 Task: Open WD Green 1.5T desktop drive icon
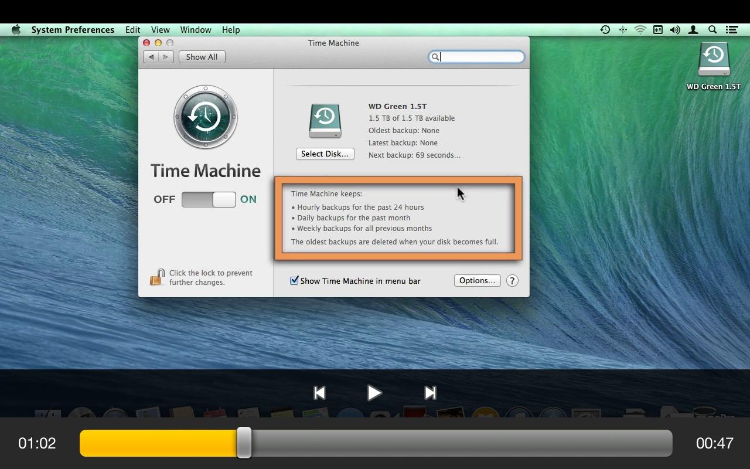(x=714, y=59)
